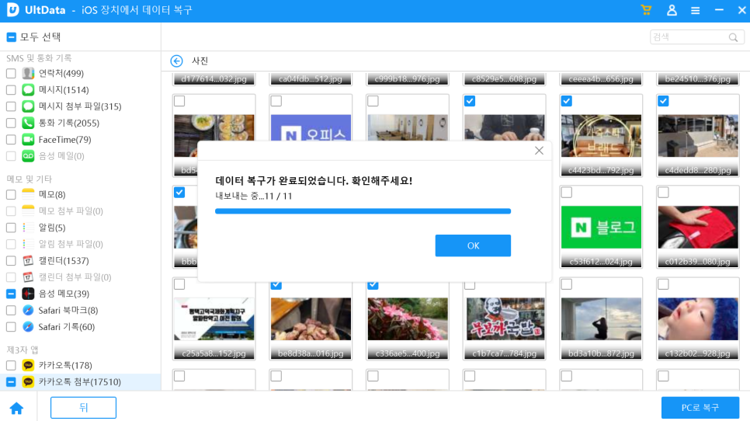Click the 캘린더(1537) calendar icon
Screen dimensions: 750x421
(28, 261)
